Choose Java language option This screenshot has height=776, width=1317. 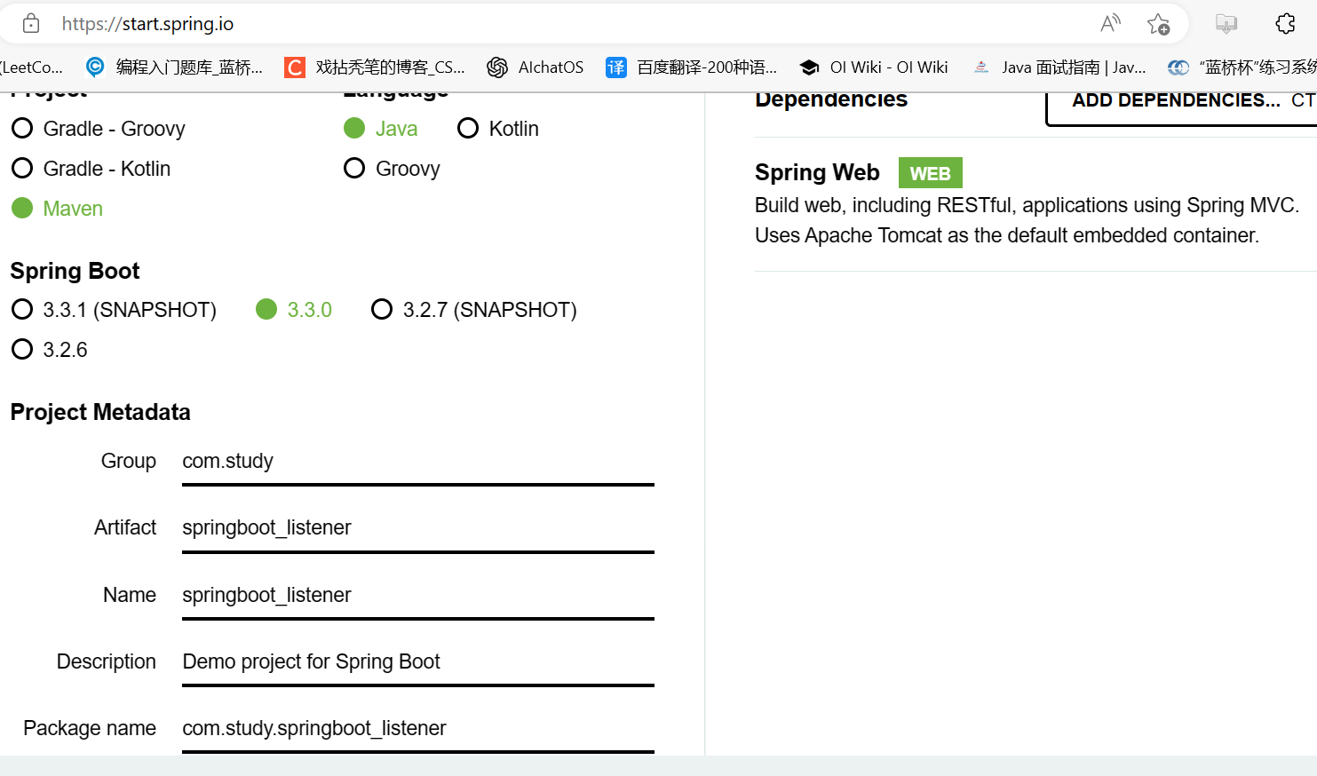380,129
